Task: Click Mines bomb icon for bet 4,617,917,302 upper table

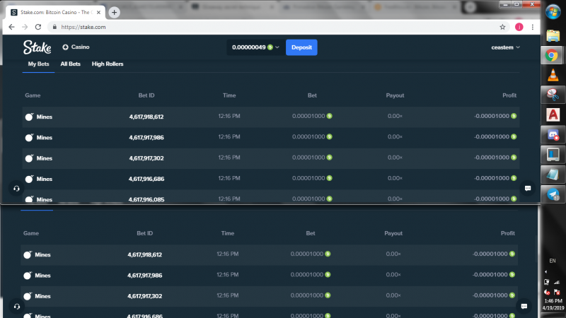Action: coord(29,158)
